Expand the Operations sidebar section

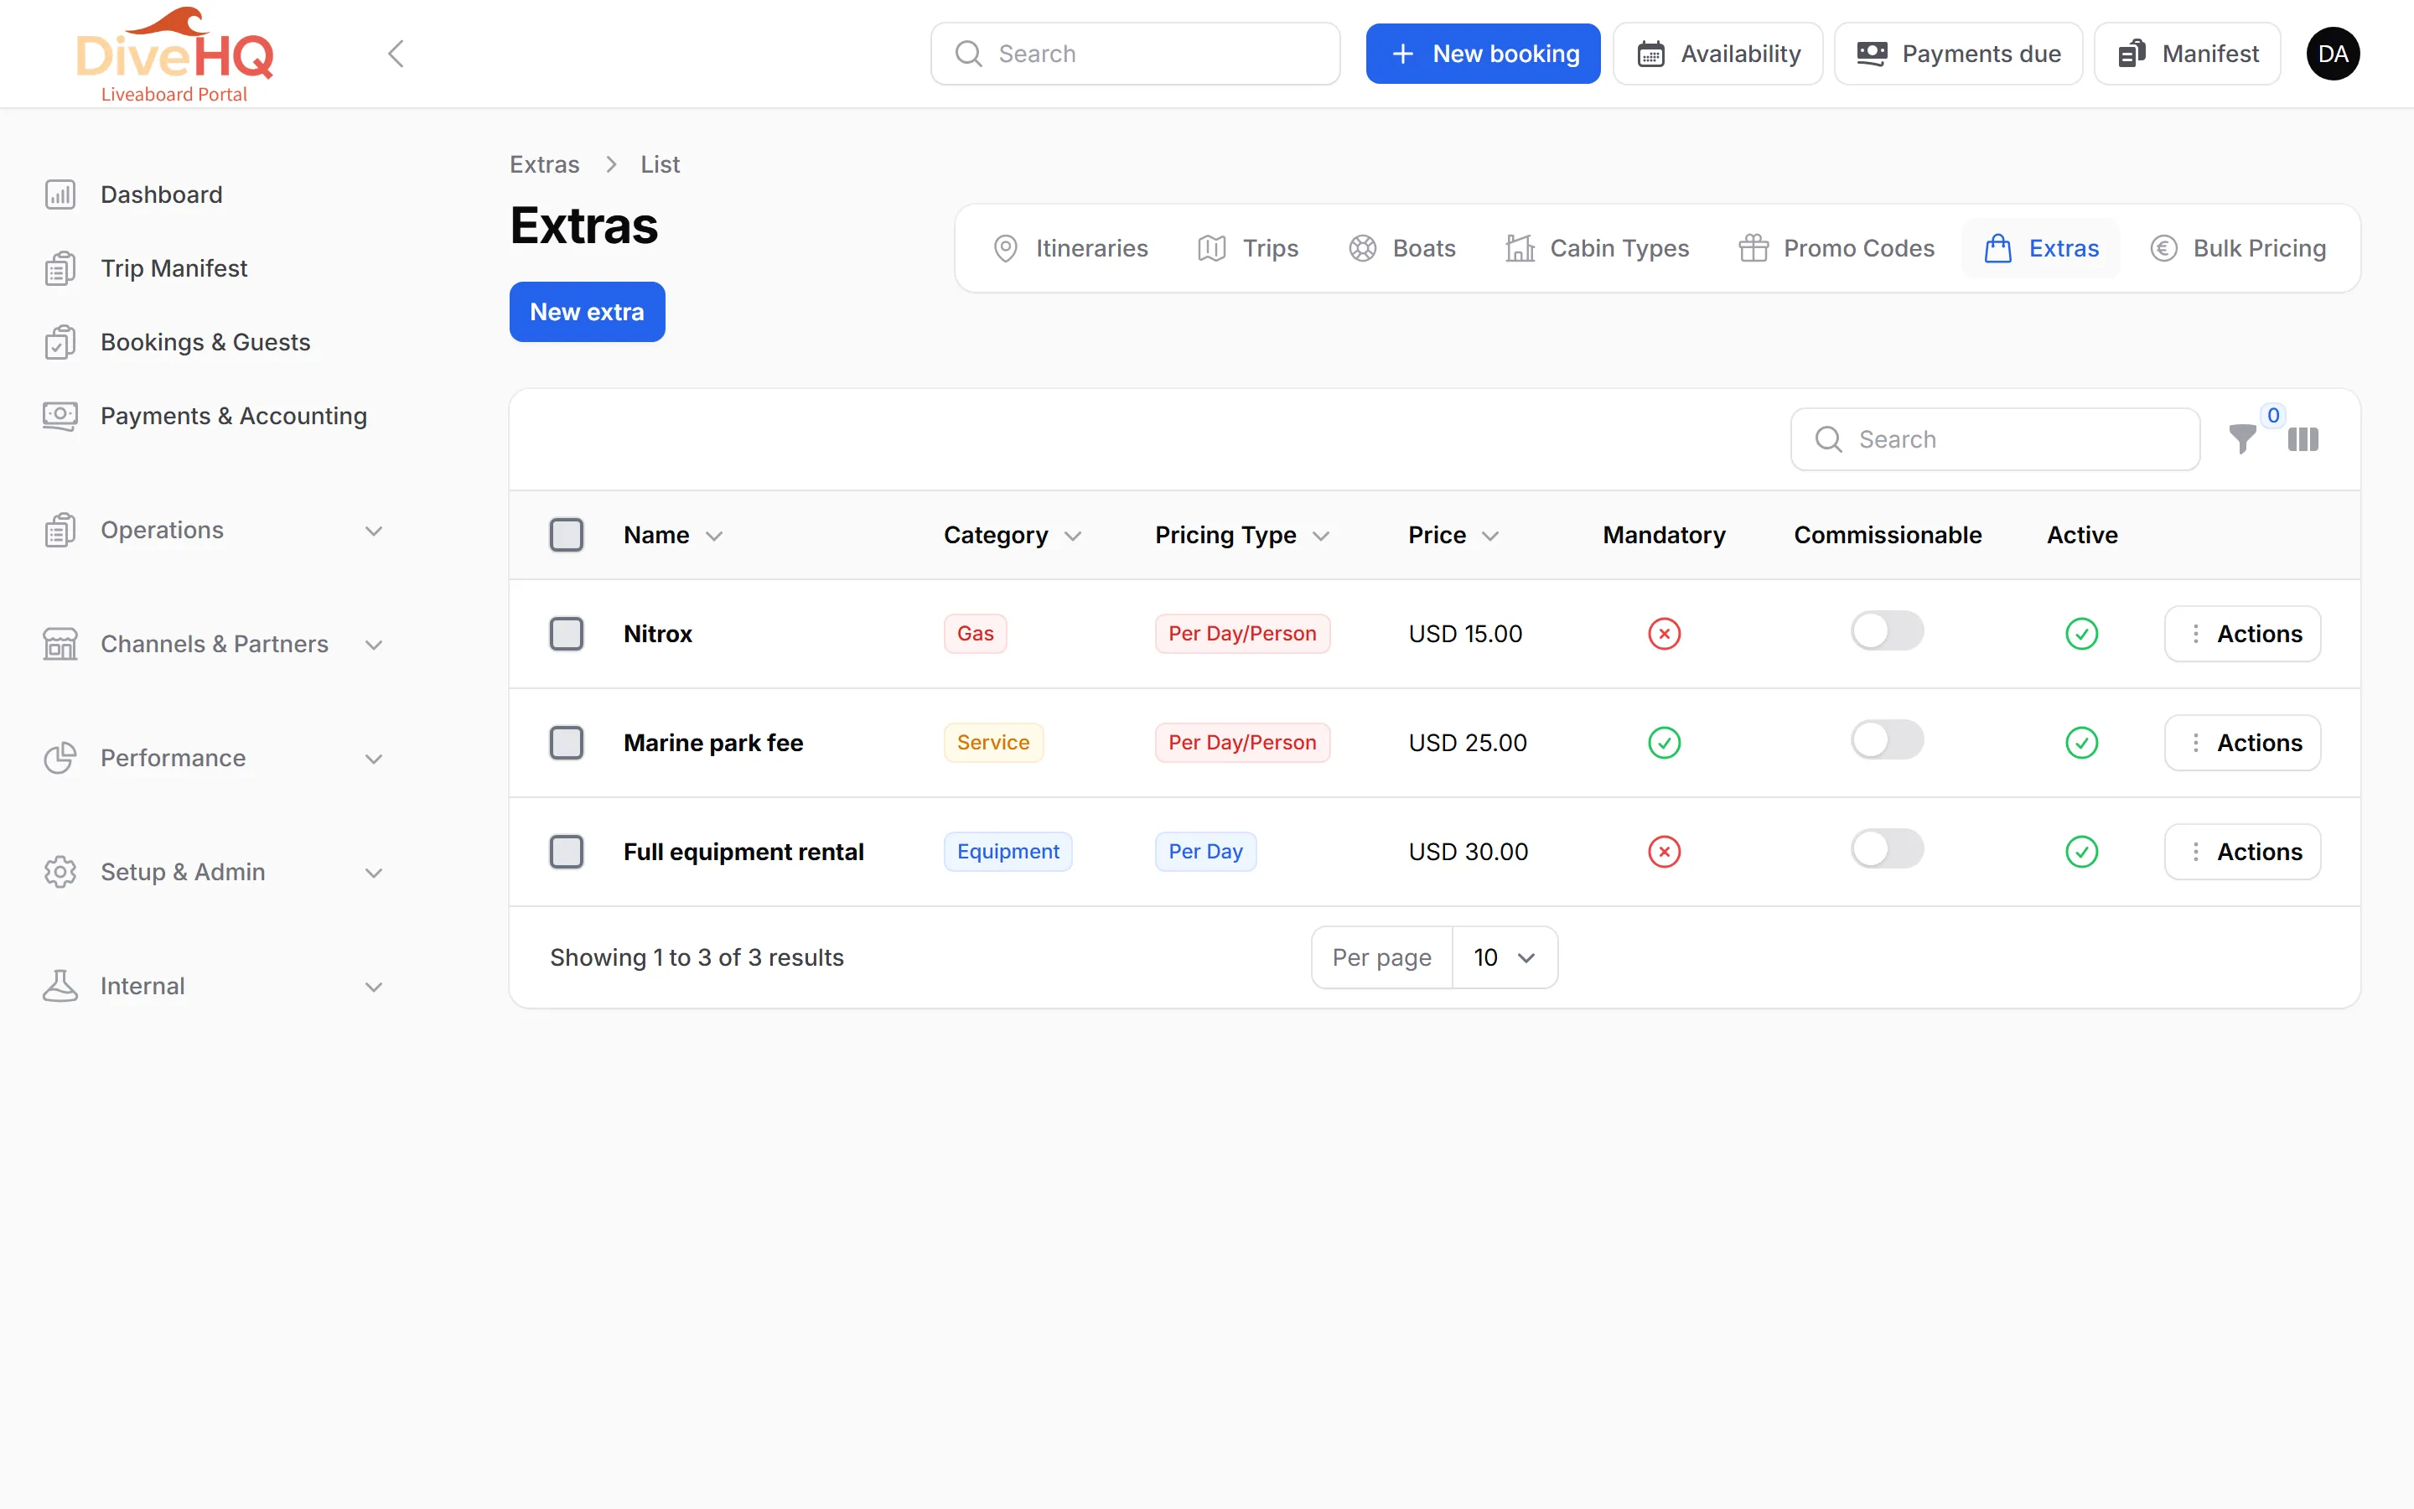pos(215,530)
